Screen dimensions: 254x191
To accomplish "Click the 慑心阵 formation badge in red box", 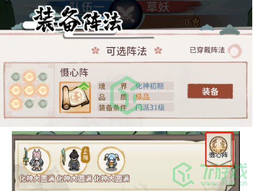I will [219, 147].
